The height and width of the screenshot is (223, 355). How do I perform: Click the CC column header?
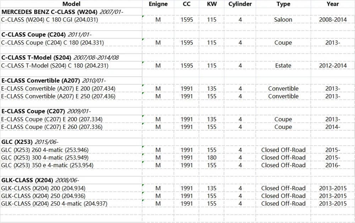click(x=187, y=4)
